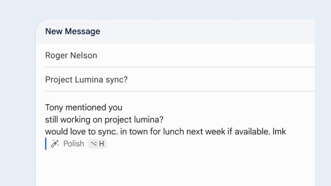Select the Polish suggestion label

[74, 144]
